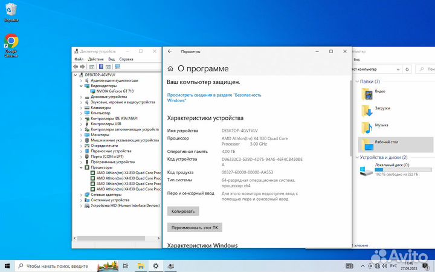
Task: Click the blue Help icon in Device Manager toolbar
Action: 101,66
